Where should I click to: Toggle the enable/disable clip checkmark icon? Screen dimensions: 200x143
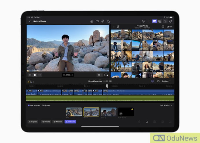click(x=147, y=122)
